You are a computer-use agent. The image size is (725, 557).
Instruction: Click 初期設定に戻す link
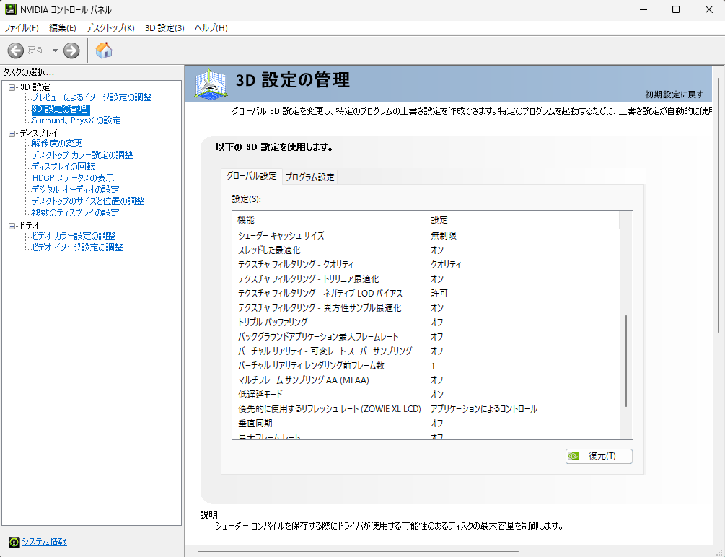[674, 95]
